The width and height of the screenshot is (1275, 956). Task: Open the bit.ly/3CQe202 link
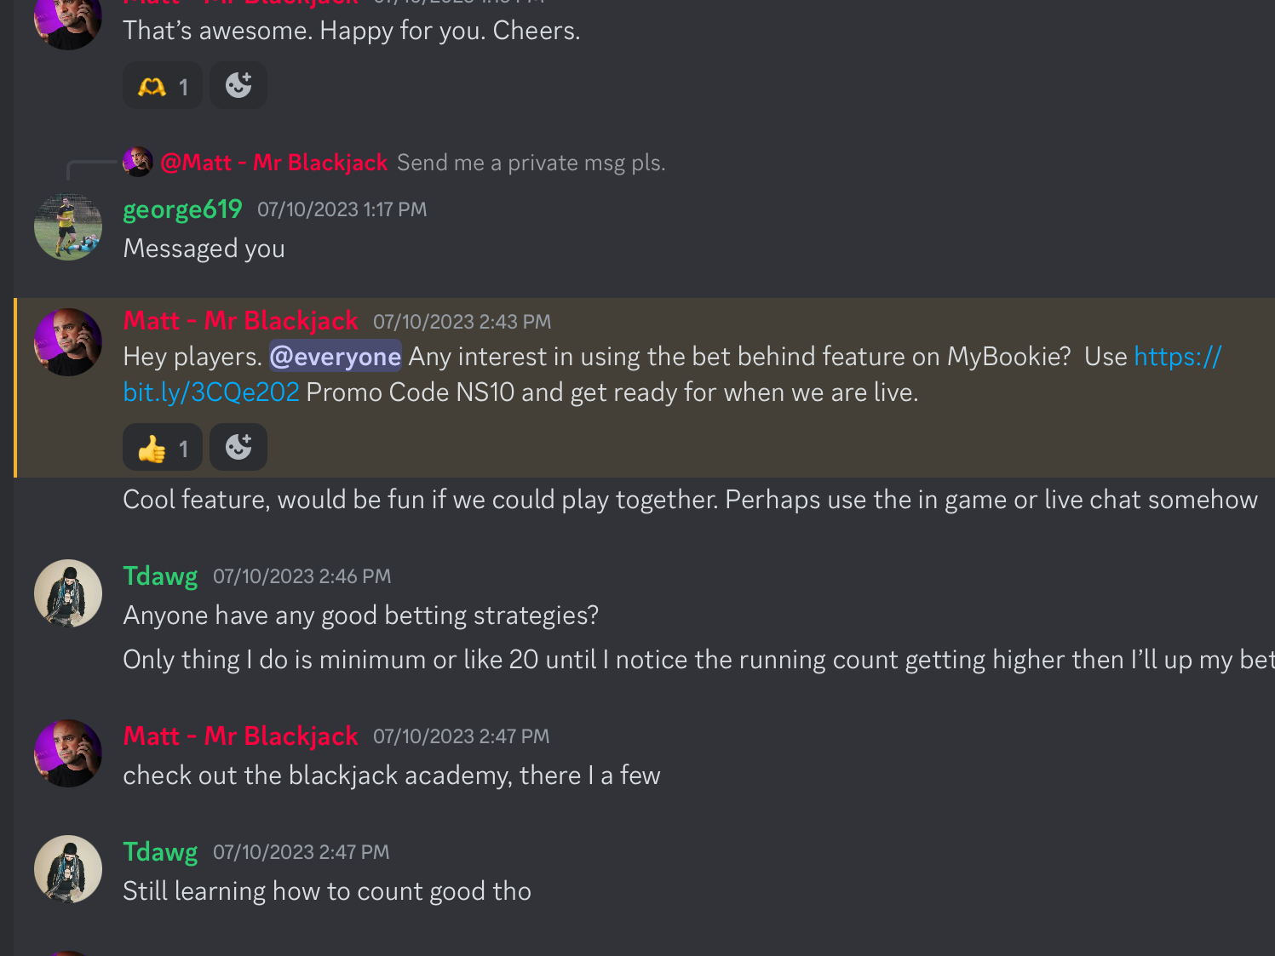click(x=211, y=392)
